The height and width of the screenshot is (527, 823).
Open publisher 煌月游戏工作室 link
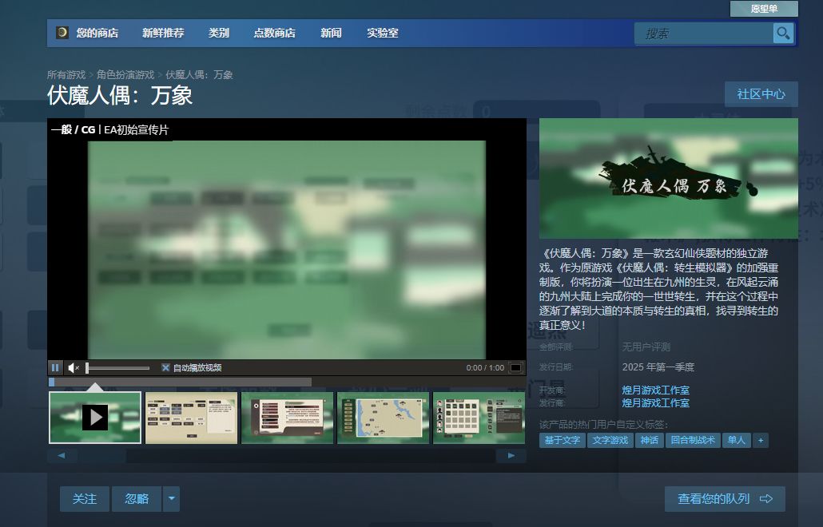tap(655, 402)
